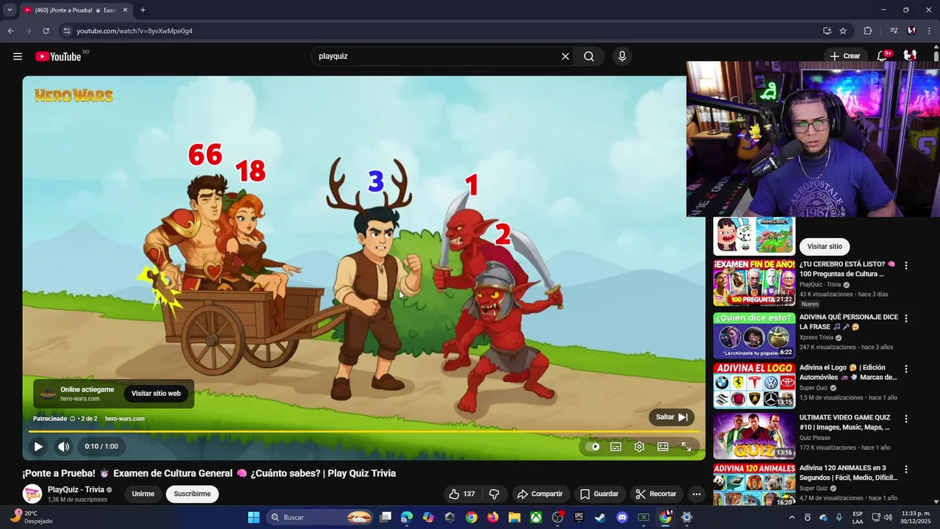Bookmark this page with star
This screenshot has height=529, width=940.
click(843, 31)
